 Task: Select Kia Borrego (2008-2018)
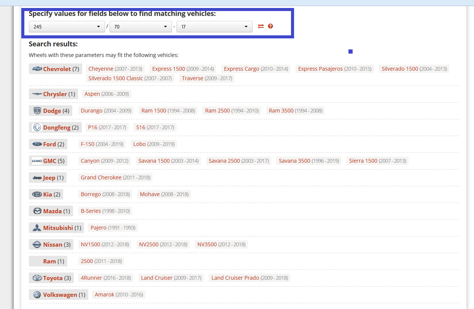point(105,194)
